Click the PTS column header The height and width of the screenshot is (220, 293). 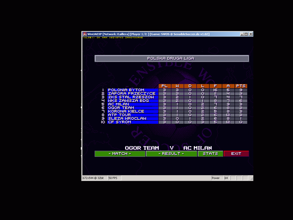241,86
